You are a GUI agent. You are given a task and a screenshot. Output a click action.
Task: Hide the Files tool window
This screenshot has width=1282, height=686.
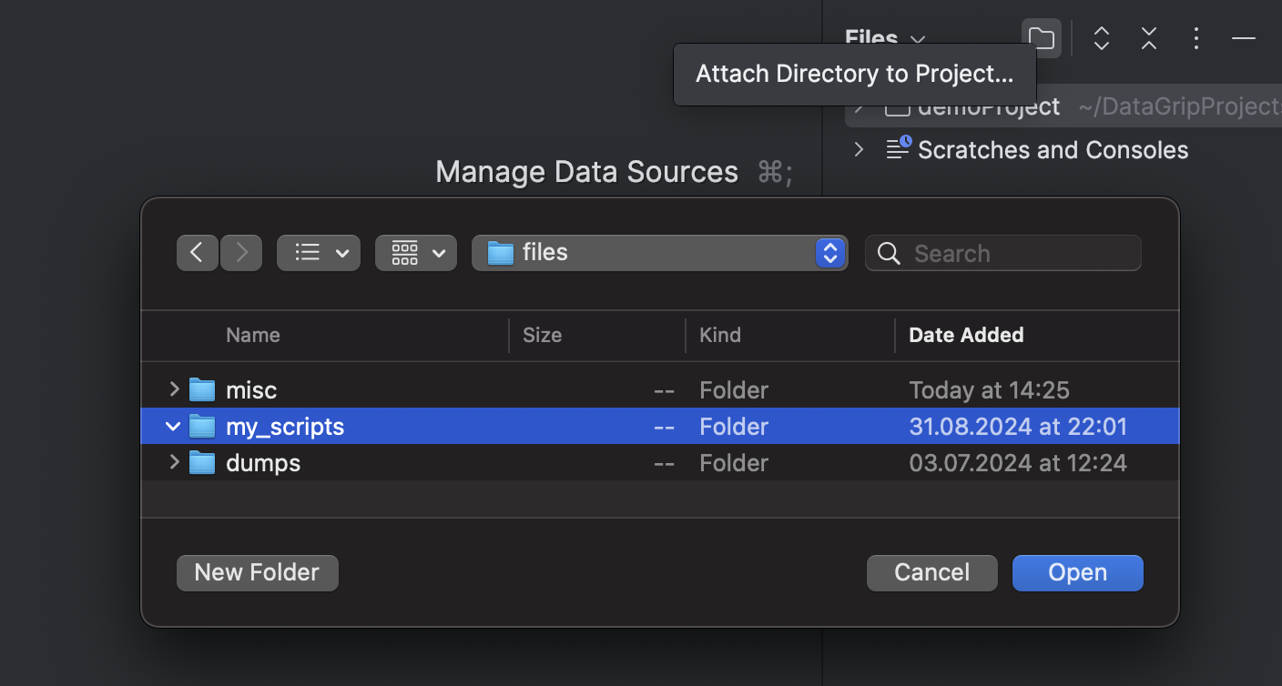(1243, 38)
